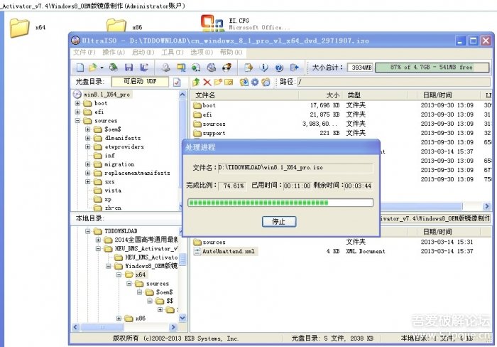The image size is (497, 347).
Task: Expand the boot folder in disc tree
Action: (x=77, y=103)
